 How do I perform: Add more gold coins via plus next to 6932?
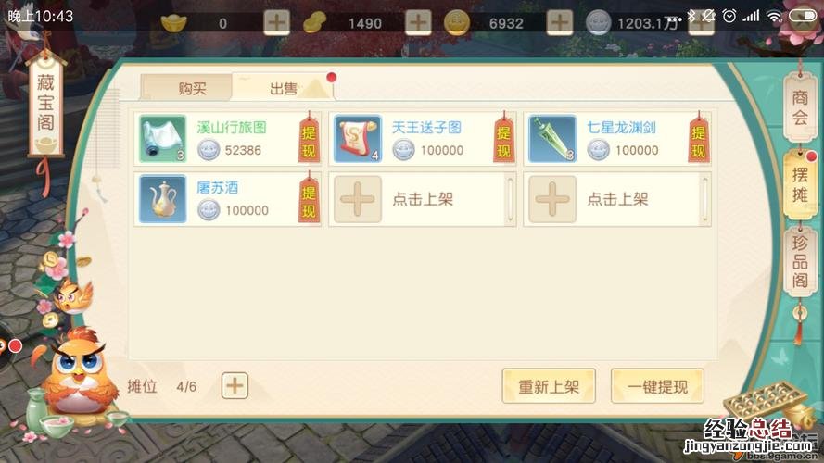click(560, 23)
